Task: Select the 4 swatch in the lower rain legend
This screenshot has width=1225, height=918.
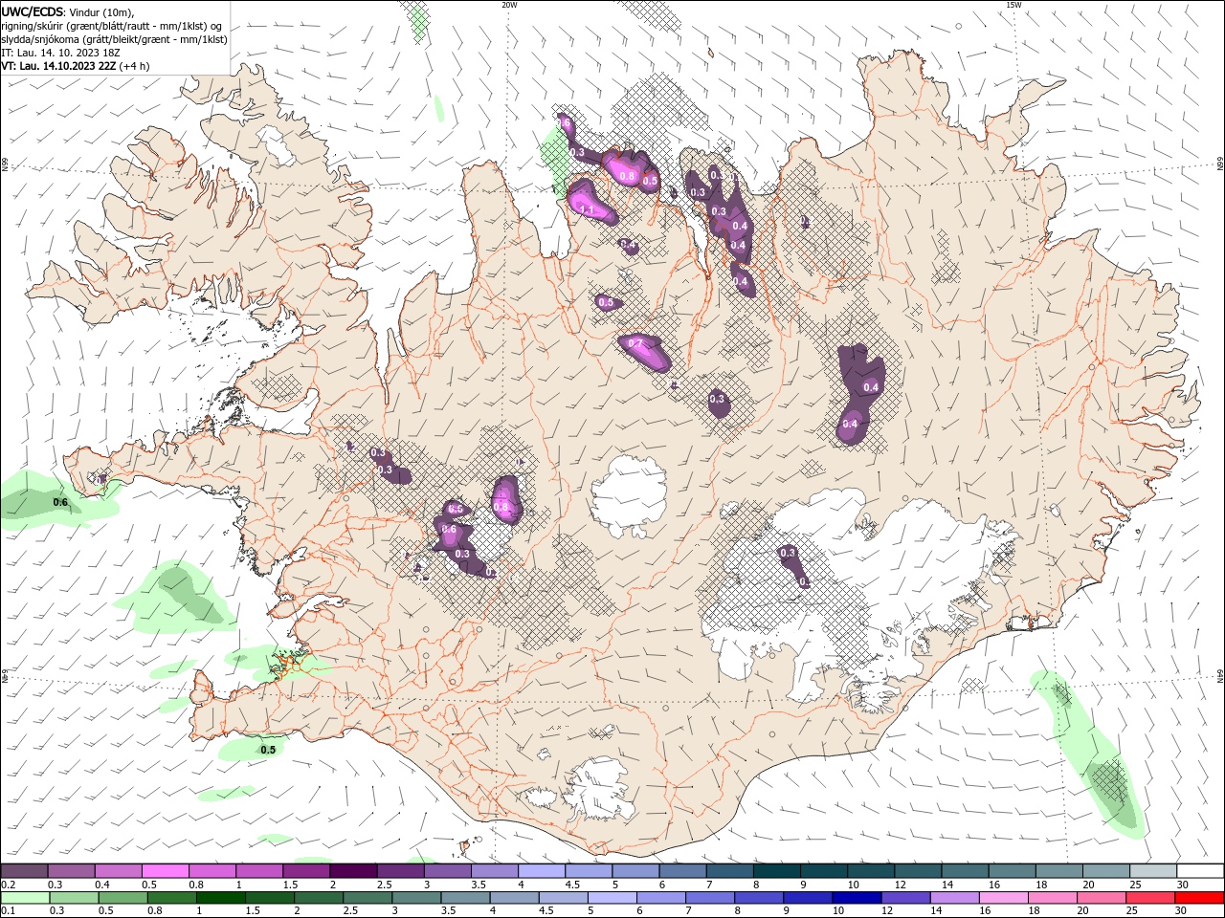Action: coord(514,898)
